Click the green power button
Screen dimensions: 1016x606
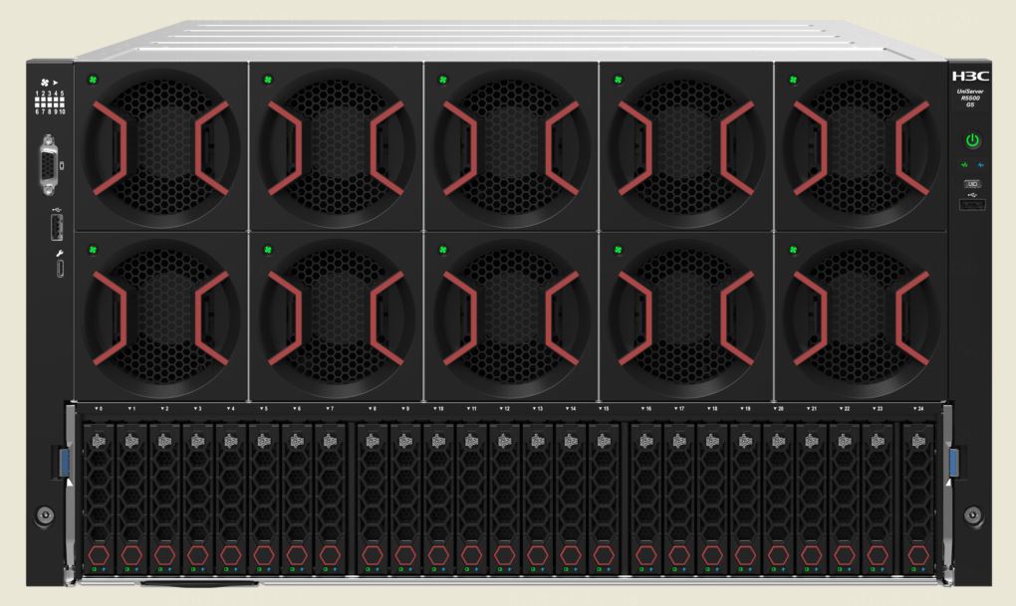(971, 140)
